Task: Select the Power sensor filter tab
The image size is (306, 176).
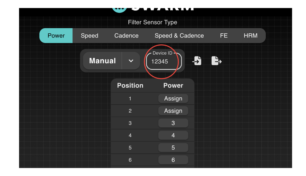Action: click(56, 36)
